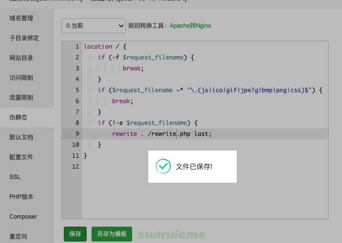Go to the 访问限制 tab

pos(21,78)
